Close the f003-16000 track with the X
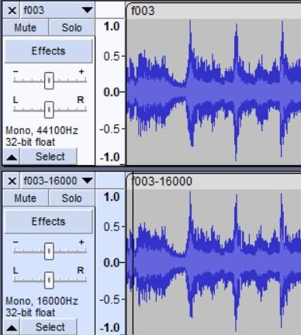 pyautogui.click(x=12, y=181)
